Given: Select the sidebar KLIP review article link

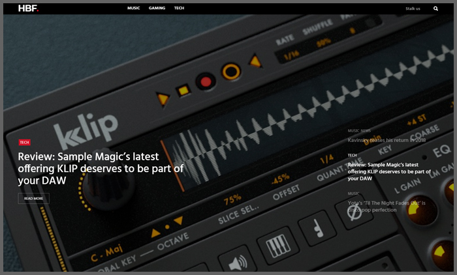Looking at the screenshot, I should (389, 171).
